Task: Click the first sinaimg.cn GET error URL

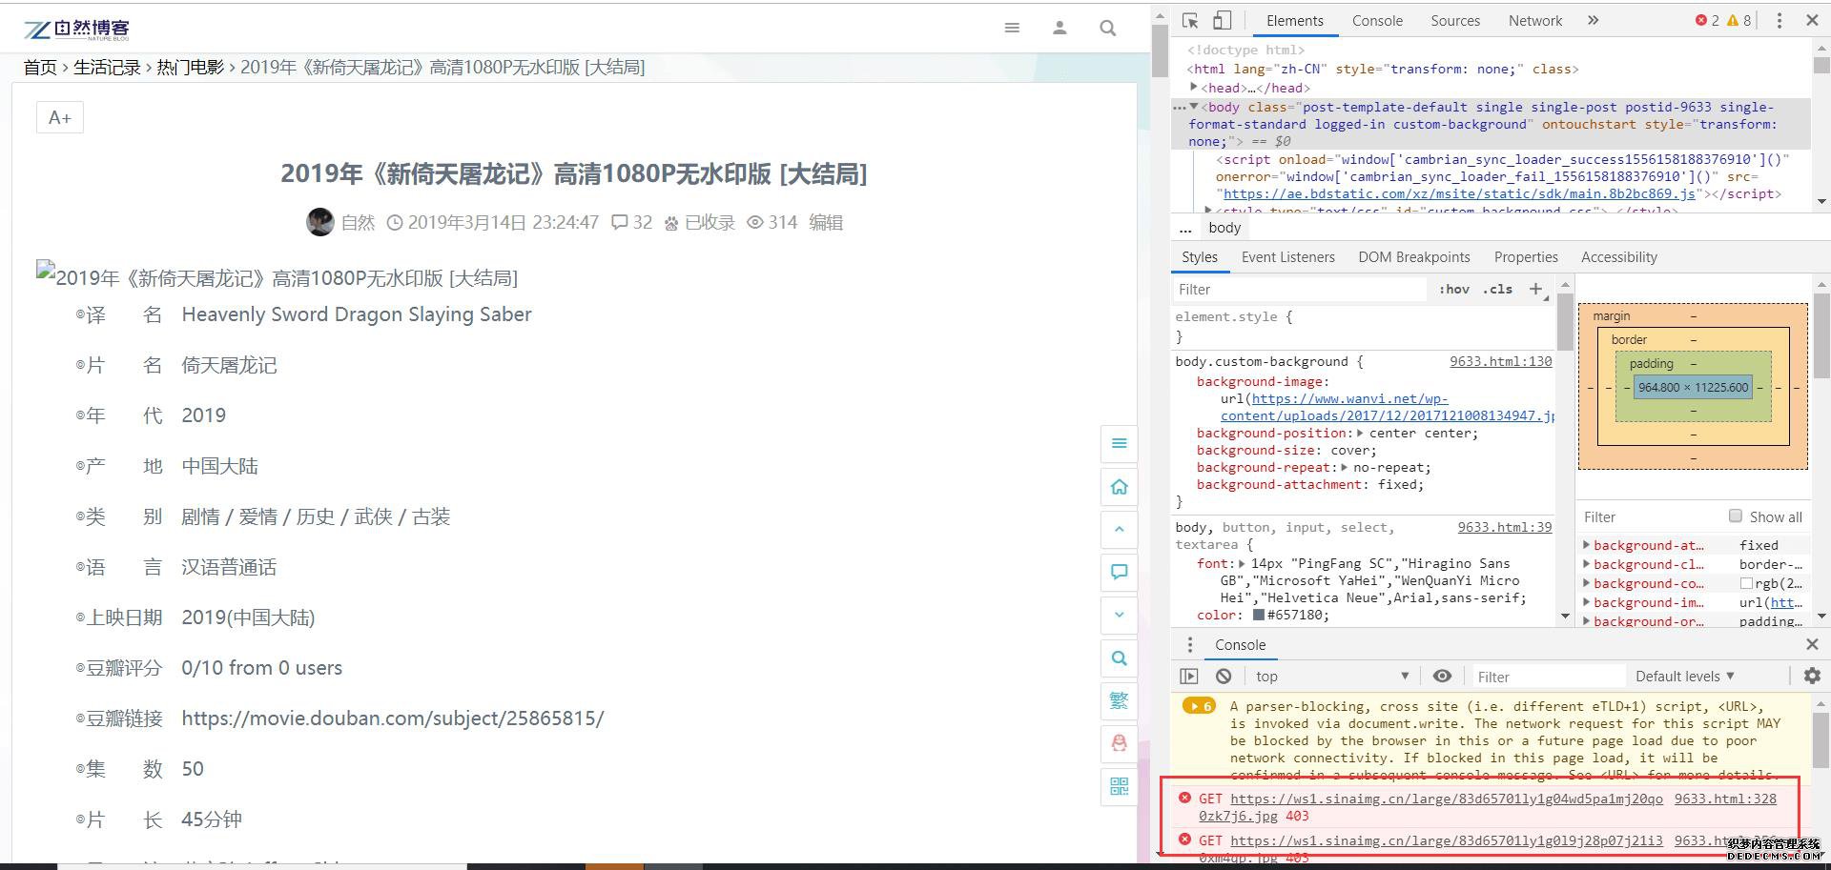Action: pos(1446,799)
